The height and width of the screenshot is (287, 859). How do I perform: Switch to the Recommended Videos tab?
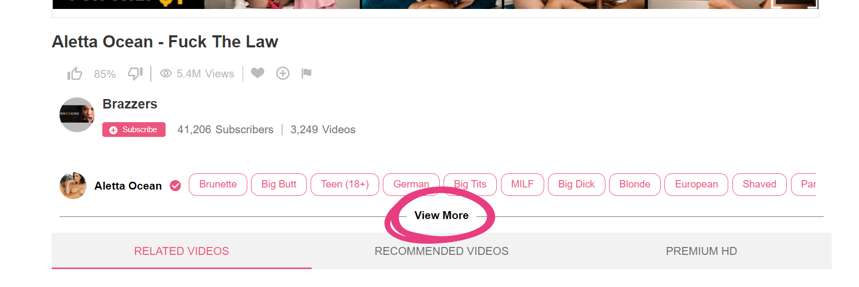[441, 251]
